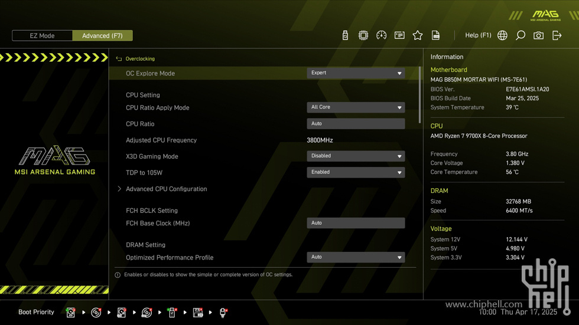Click the System 3.3V 3.304 V value
The image size is (579, 325).
click(515, 258)
